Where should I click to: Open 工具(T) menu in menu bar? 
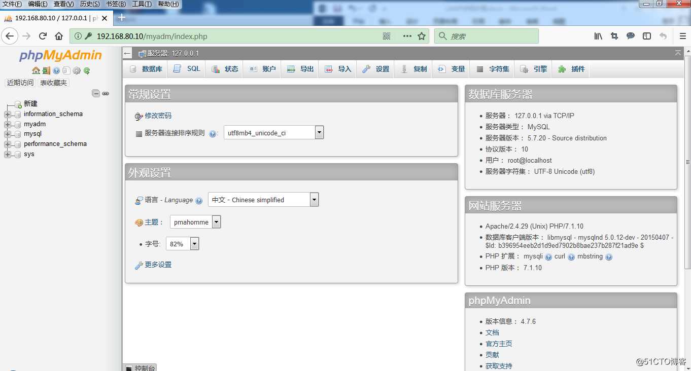point(142,4)
